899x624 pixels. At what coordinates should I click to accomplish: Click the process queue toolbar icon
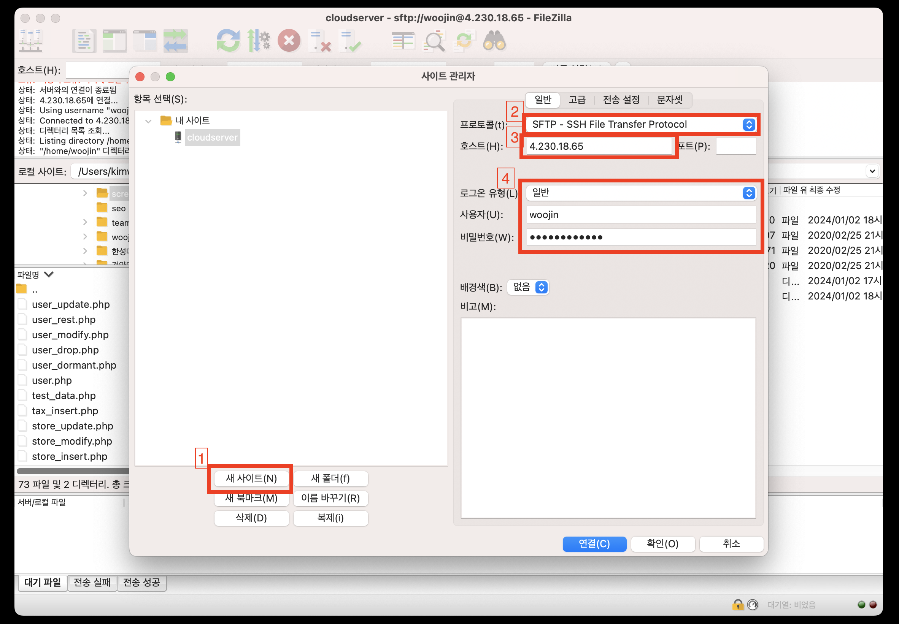tap(259, 41)
